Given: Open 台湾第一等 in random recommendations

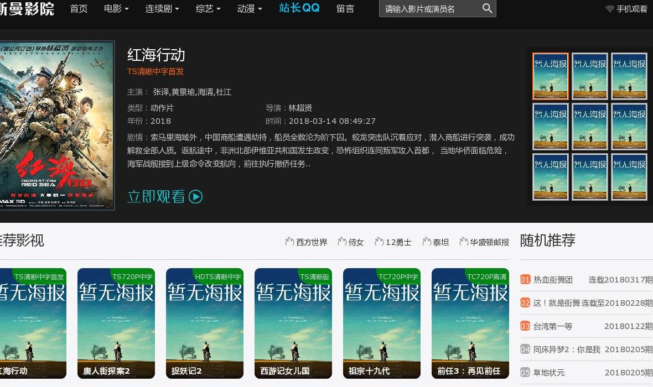Looking at the screenshot, I should pyautogui.click(x=553, y=326).
